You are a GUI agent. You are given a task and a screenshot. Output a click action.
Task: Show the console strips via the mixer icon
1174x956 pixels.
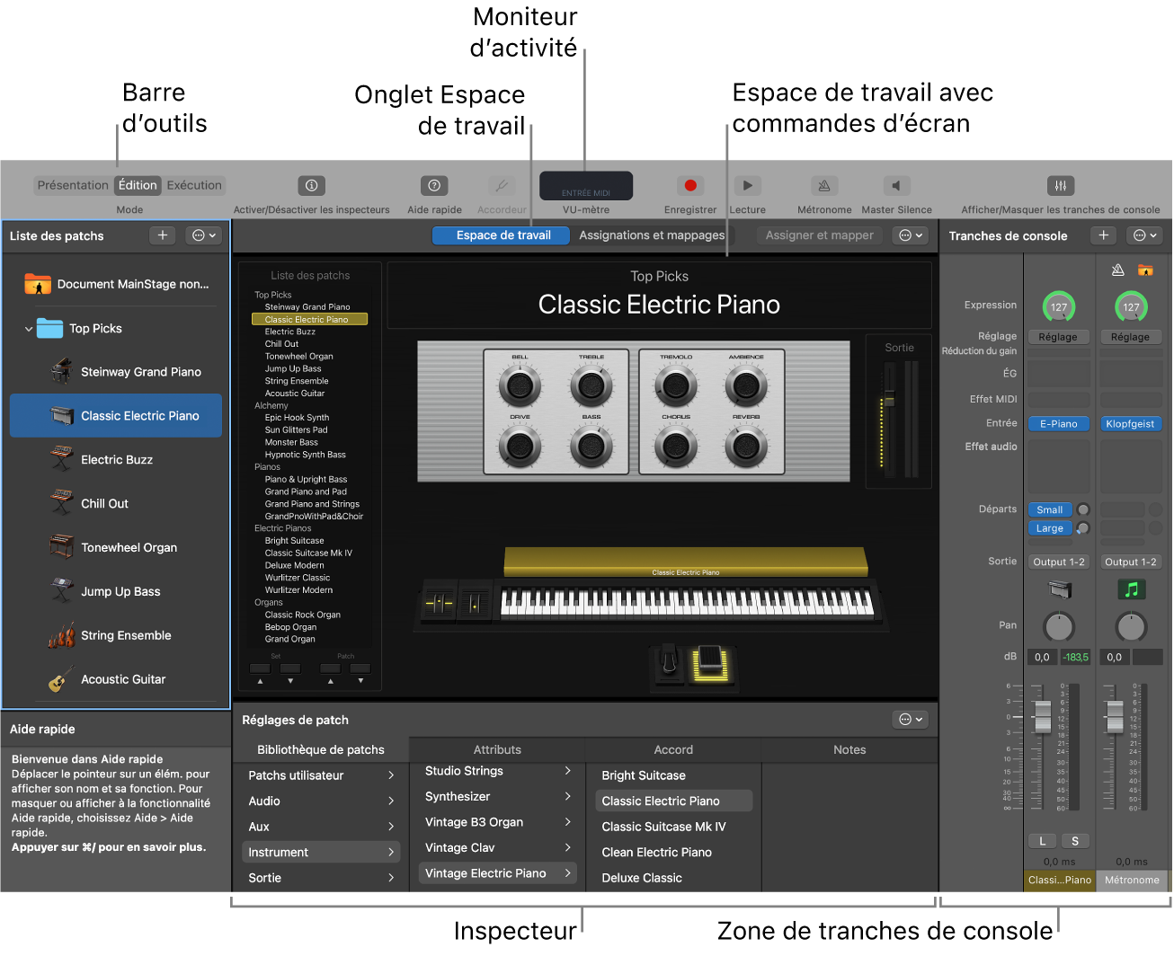tap(1061, 185)
